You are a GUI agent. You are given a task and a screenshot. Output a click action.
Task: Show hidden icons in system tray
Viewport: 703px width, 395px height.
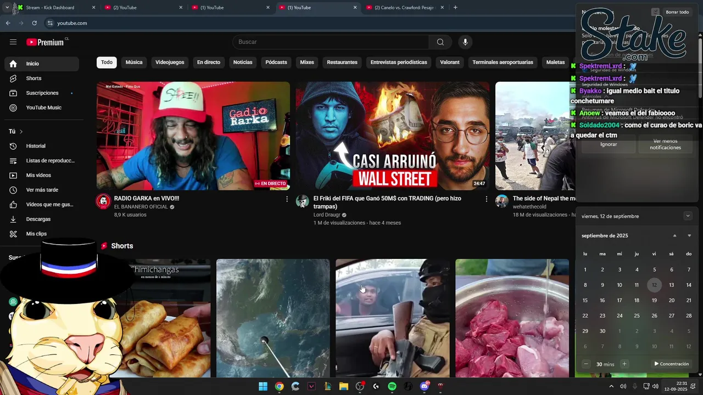[611, 386]
